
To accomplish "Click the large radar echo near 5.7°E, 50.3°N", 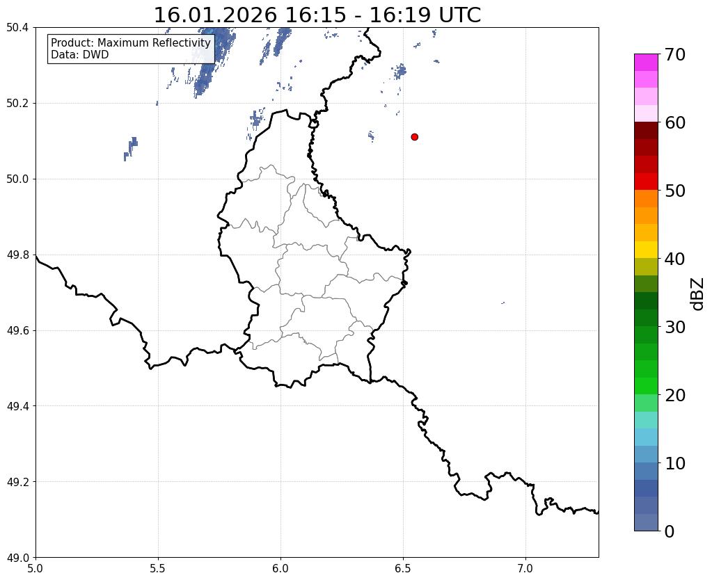I will [x=214, y=61].
